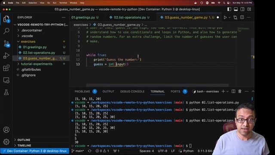Open terminal launch profile dropdown
Viewport: 275px width, 155px height.
(227, 92)
